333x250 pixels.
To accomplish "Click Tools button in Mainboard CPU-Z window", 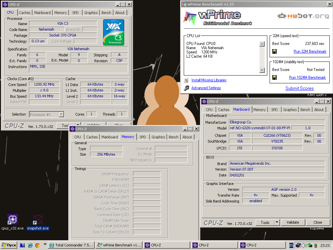I will 265,222.
